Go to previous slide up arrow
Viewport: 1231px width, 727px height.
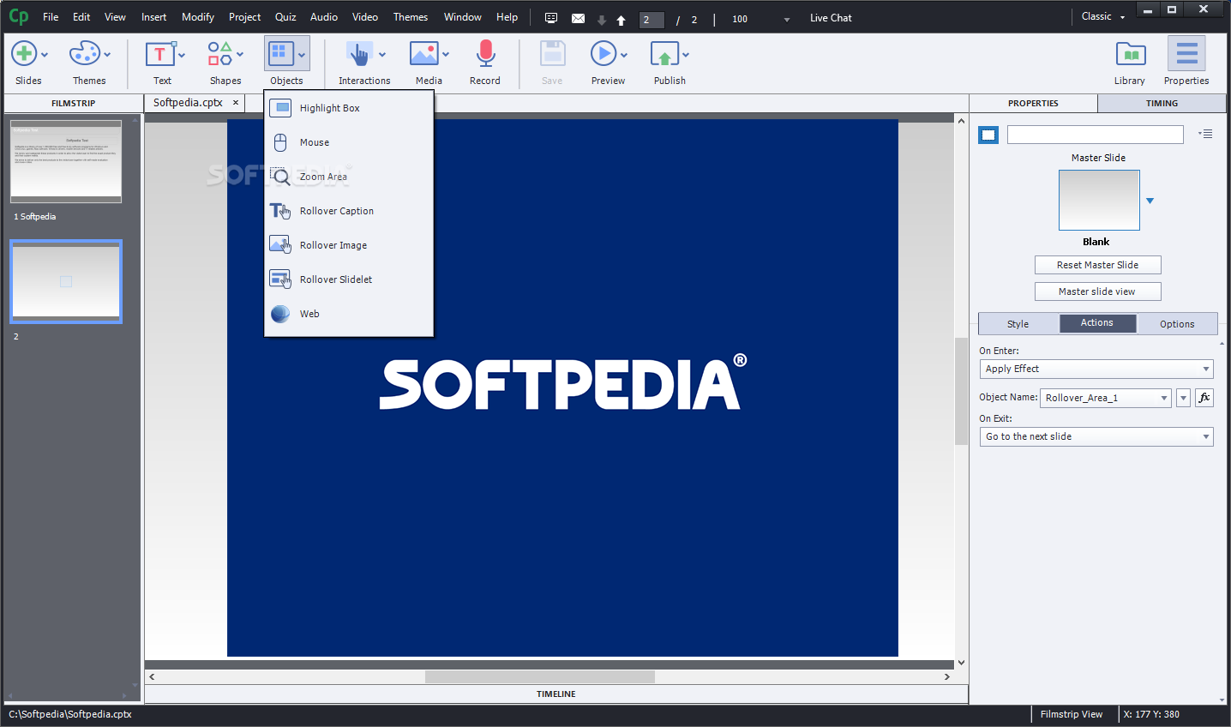click(x=621, y=20)
